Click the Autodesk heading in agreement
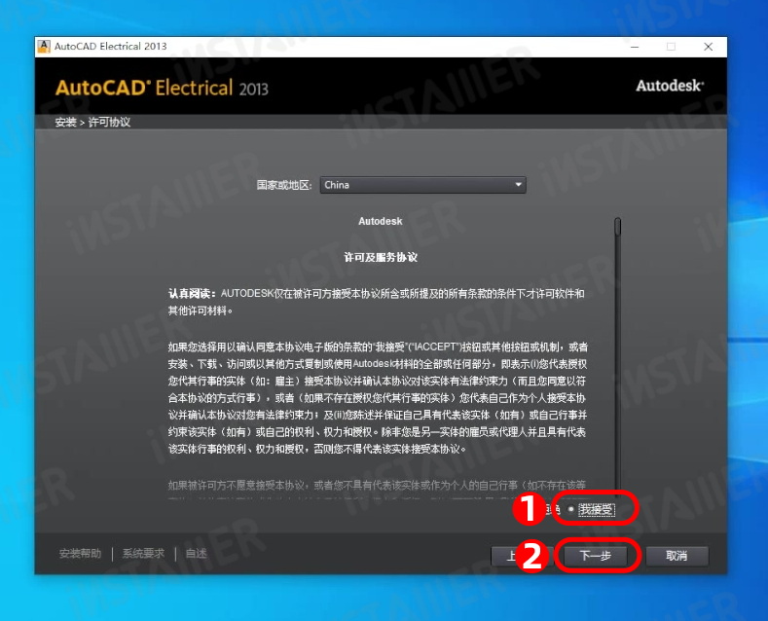This screenshot has height=621, width=768. pos(380,221)
